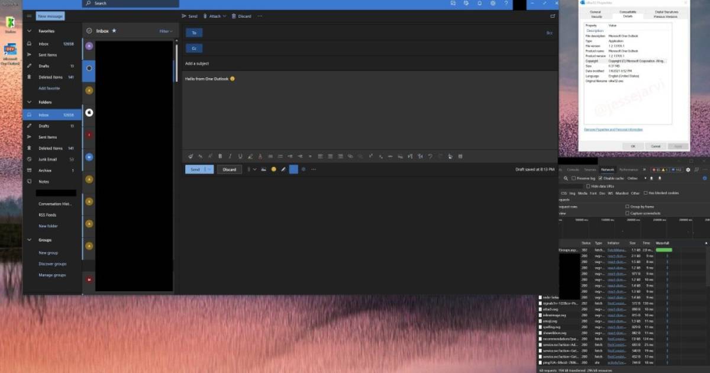
Task: Open the emoji picker in the compose footer
Action: 273,169
